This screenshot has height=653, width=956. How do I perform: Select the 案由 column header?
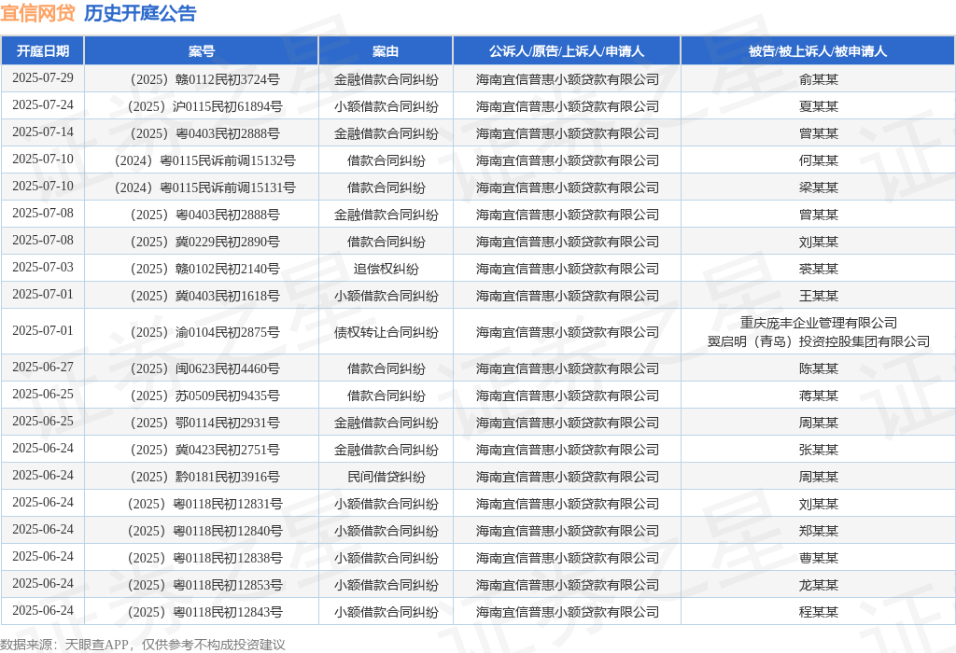tap(386, 51)
